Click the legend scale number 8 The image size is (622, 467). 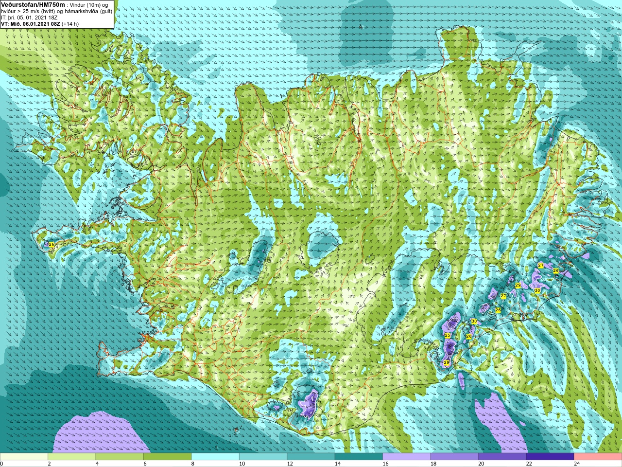pyautogui.click(x=193, y=464)
